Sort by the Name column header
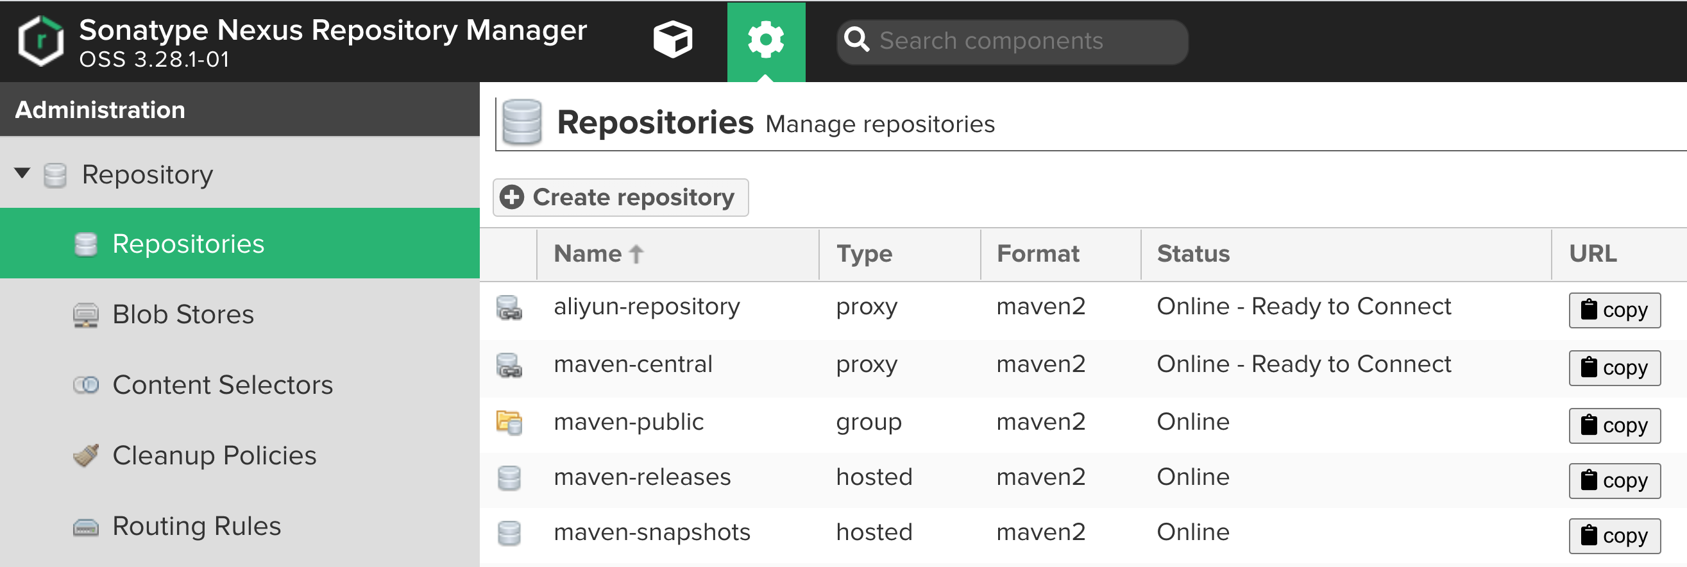1687x567 pixels. tap(677, 254)
